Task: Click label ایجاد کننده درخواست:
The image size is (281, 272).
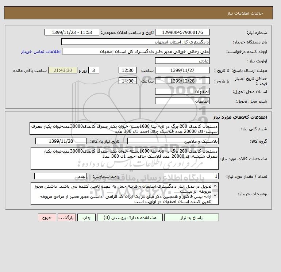Action: pyautogui.click(x=247, y=51)
